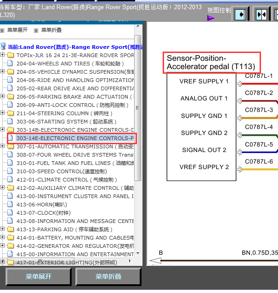Click VREF SUPPLY 1 pin label

pos(204,81)
